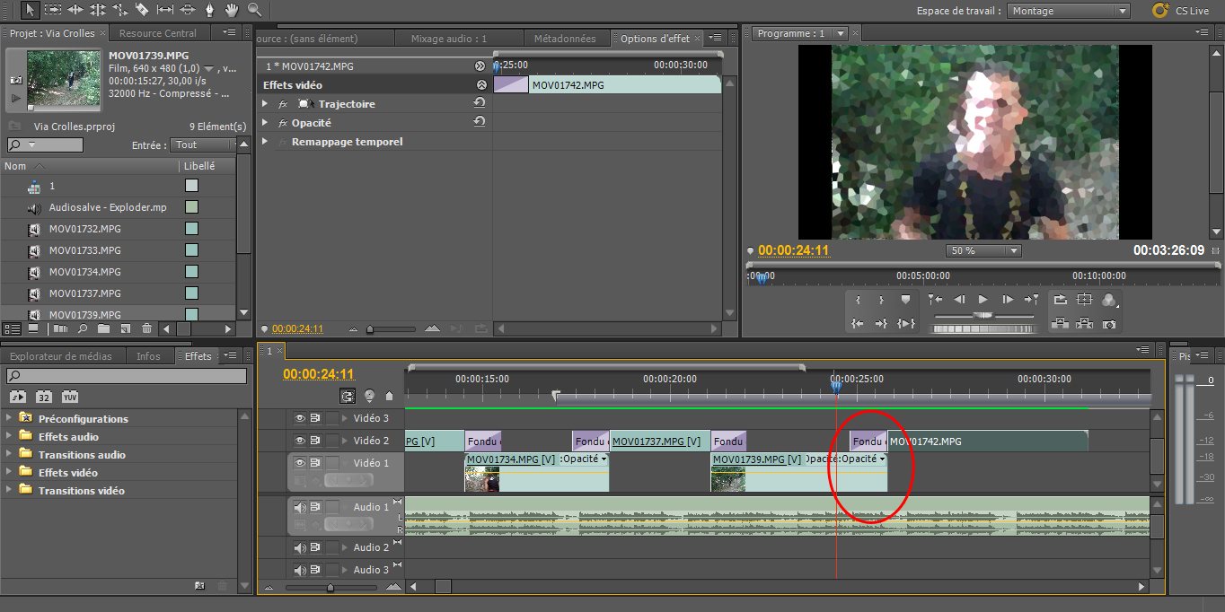Select the Pen tool in toolbar
Viewport: 1225px width, 612px height.
[210, 10]
